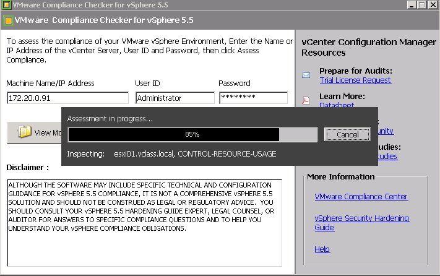Click the envelope icon beside Prepare for Audits
This screenshot has height=276, width=440.
[x=306, y=75]
